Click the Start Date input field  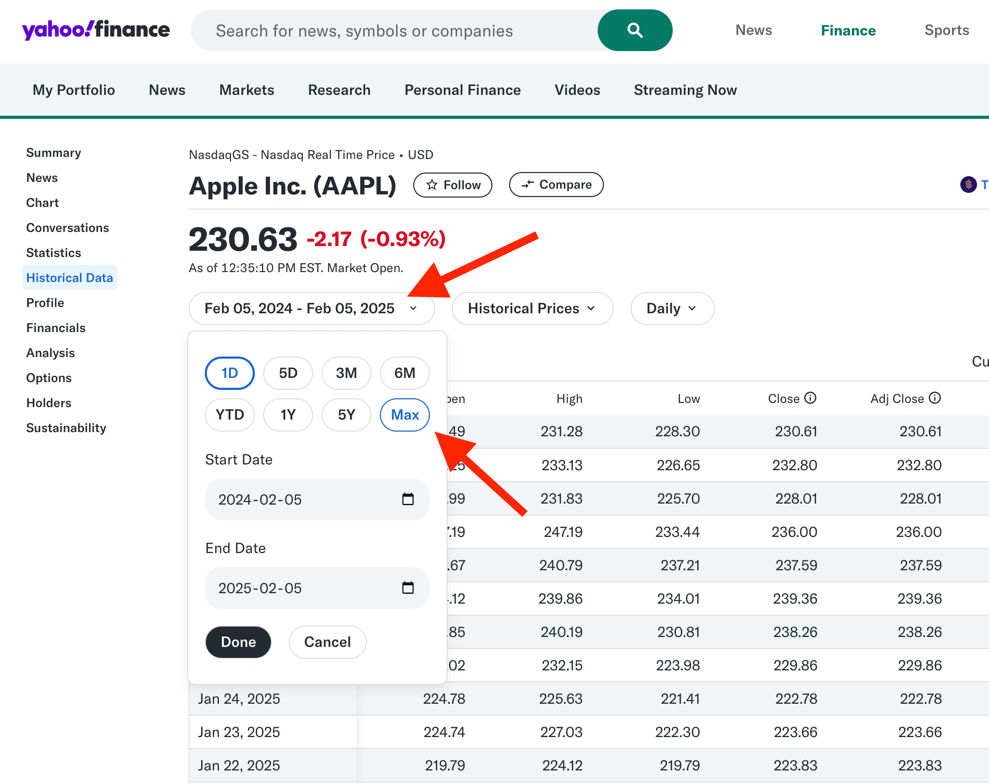317,499
